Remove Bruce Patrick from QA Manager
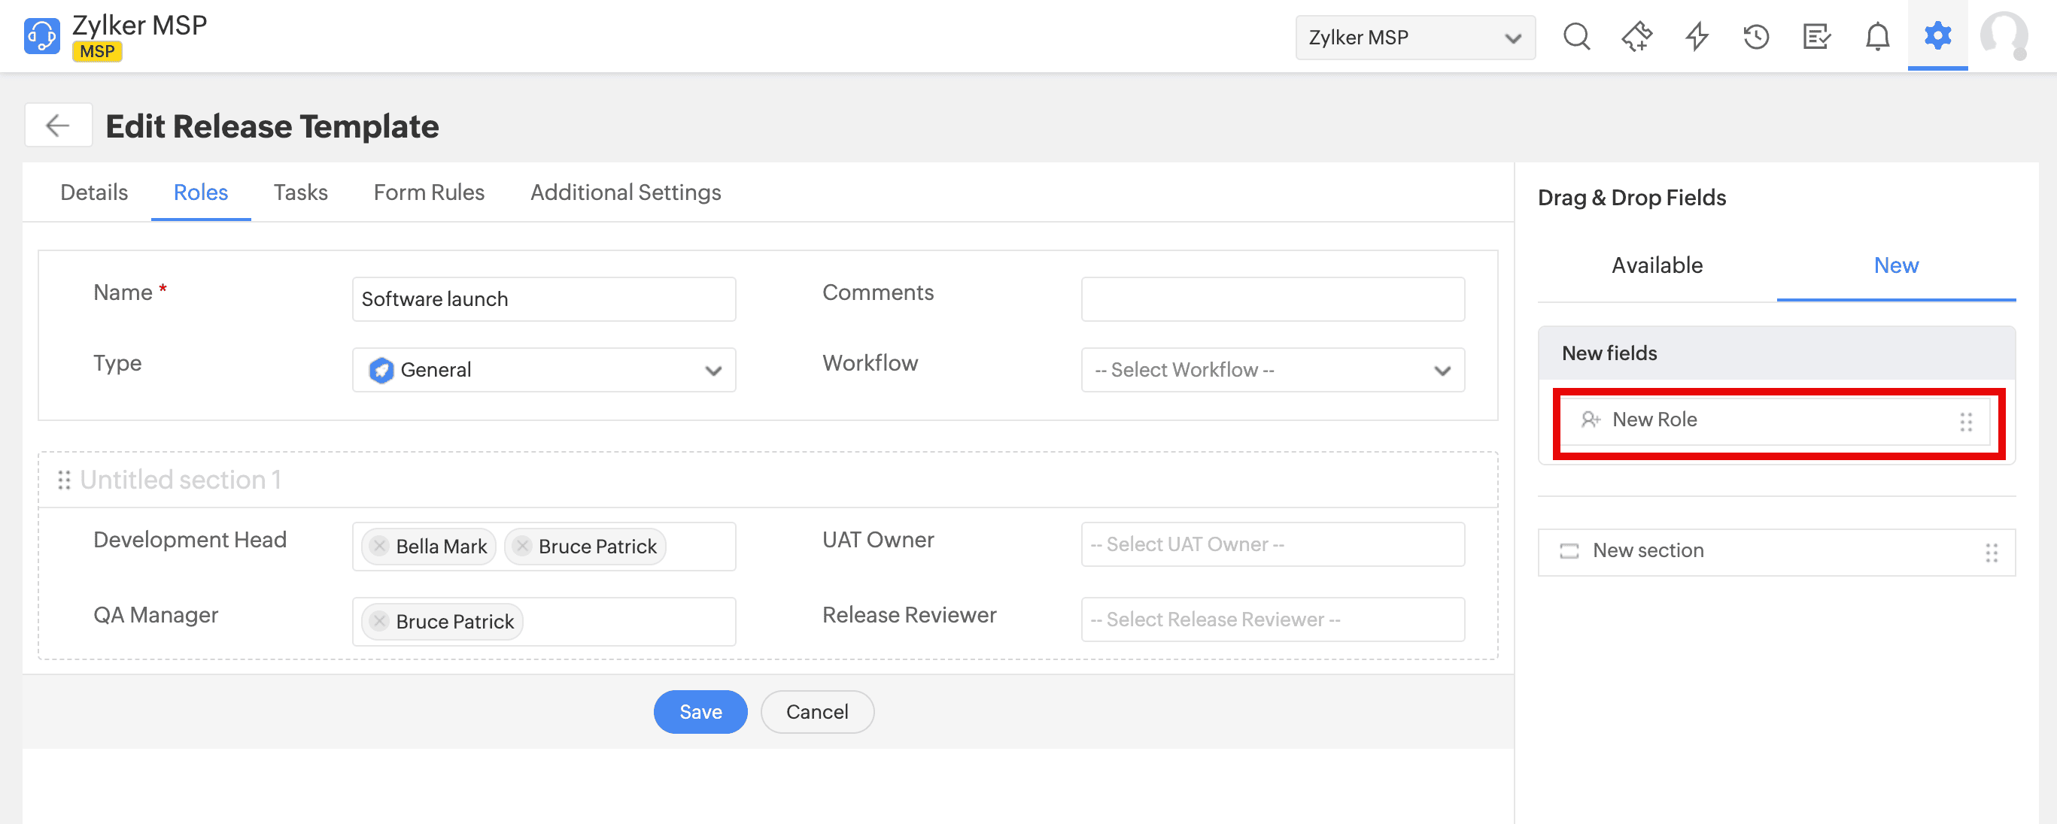 (380, 620)
